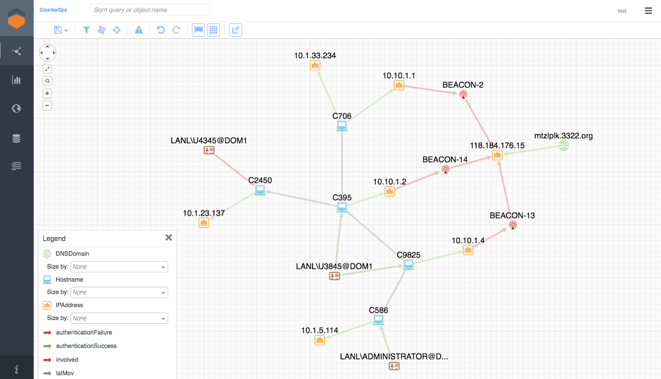Open the globe view in sidebar
661x379 pixels.
(x=17, y=109)
